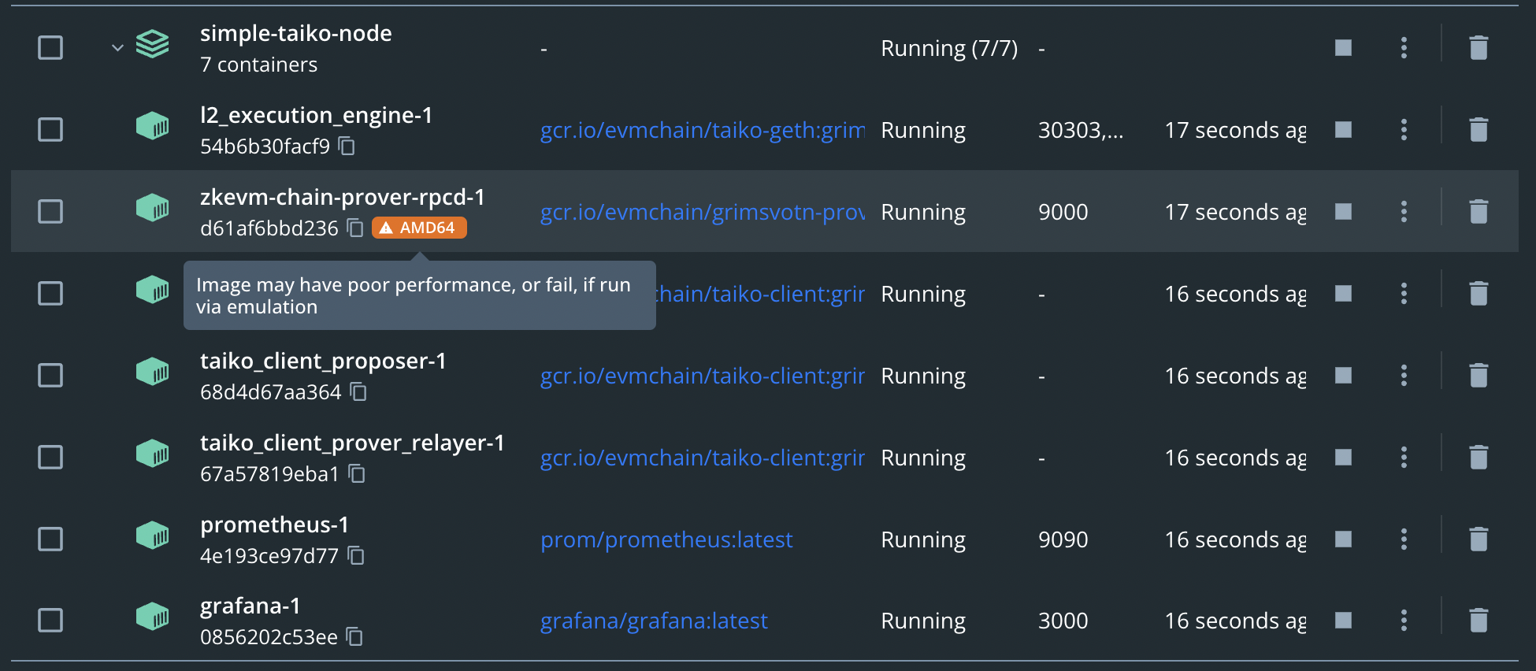Delete the taiko_client_proposer-1 container
This screenshot has width=1536, height=671.
[x=1478, y=376]
